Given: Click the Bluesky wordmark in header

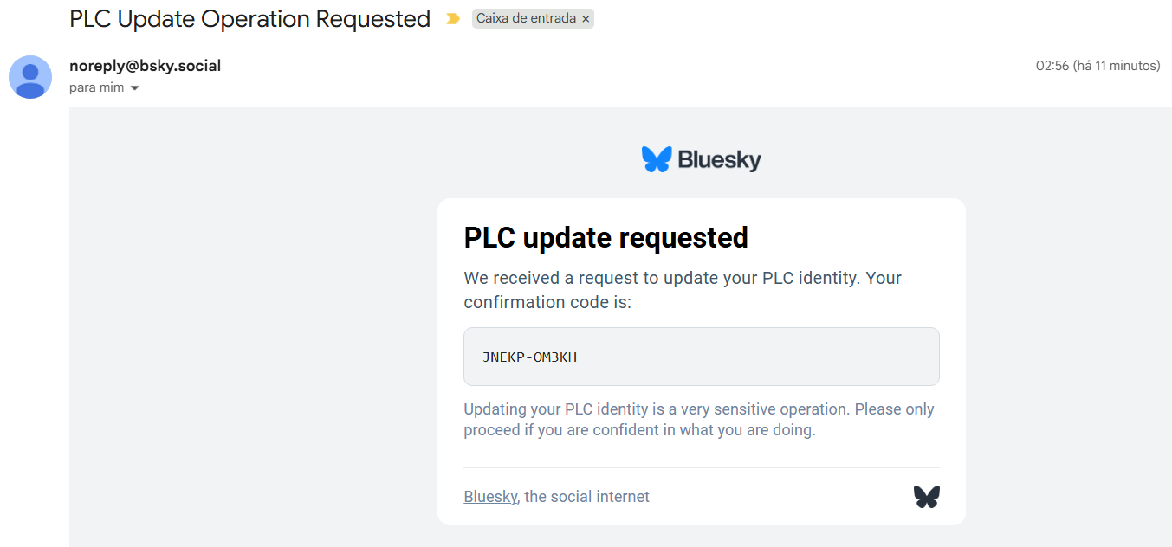Looking at the screenshot, I should 719,160.
